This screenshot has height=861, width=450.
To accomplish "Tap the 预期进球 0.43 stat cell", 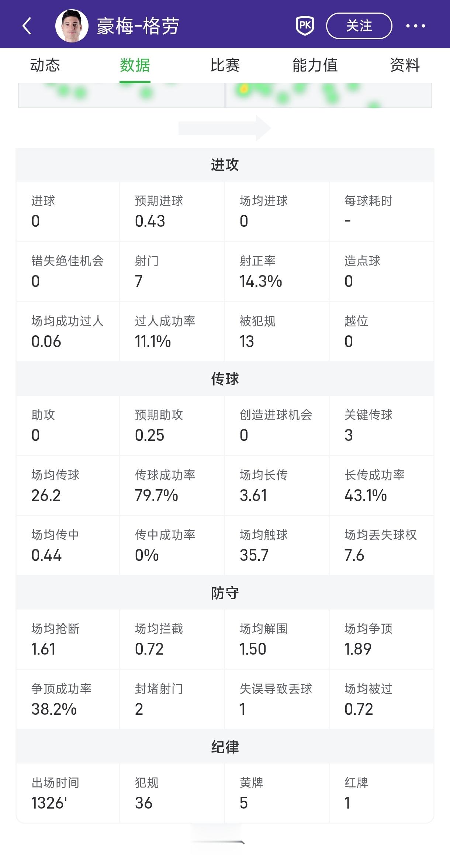I will tap(172, 212).
